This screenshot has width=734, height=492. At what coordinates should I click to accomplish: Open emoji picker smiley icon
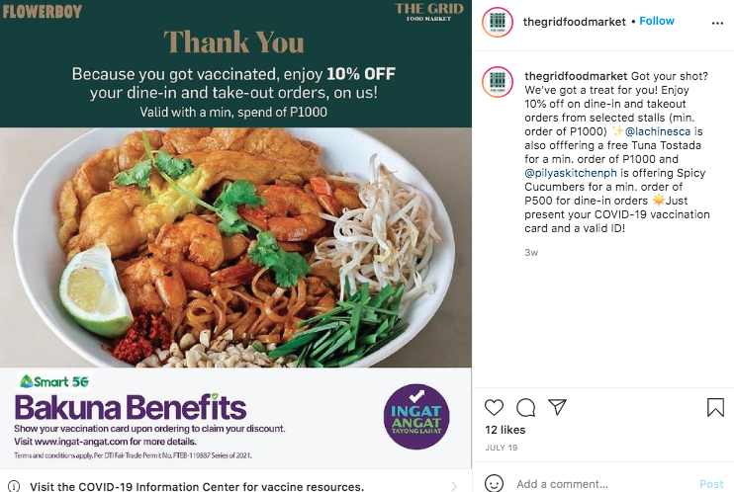(x=494, y=483)
